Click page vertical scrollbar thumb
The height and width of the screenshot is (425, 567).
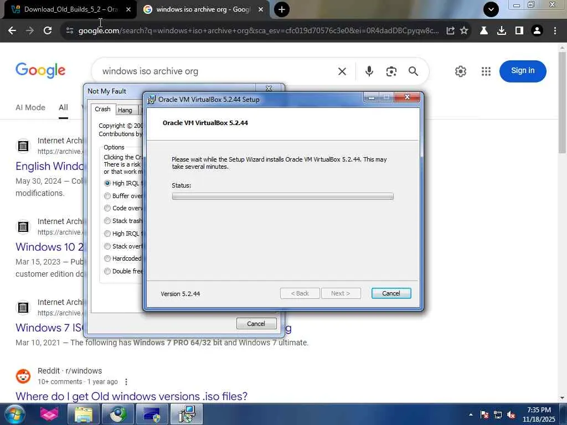pyautogui.click(x=562, y=102)
